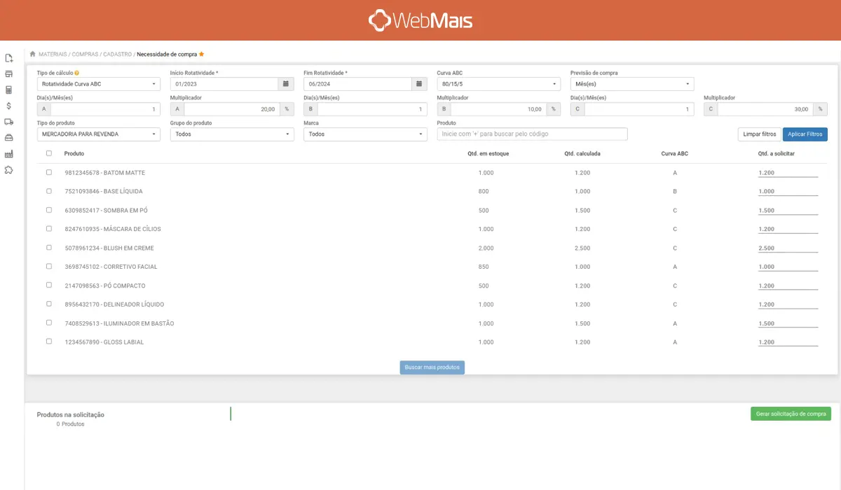Expand the Tipo do produto dropdown
The image size is (841, 490).
click(x=98, y=134)
